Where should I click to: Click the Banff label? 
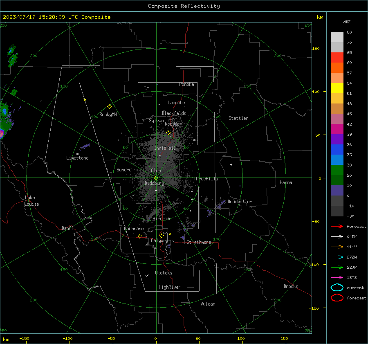(x=67, y=228)
